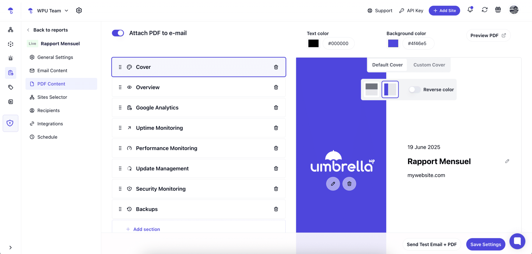Disable Attach PDF to e-mail
This screenshot has width=532, height=254.
pos(118,33)
